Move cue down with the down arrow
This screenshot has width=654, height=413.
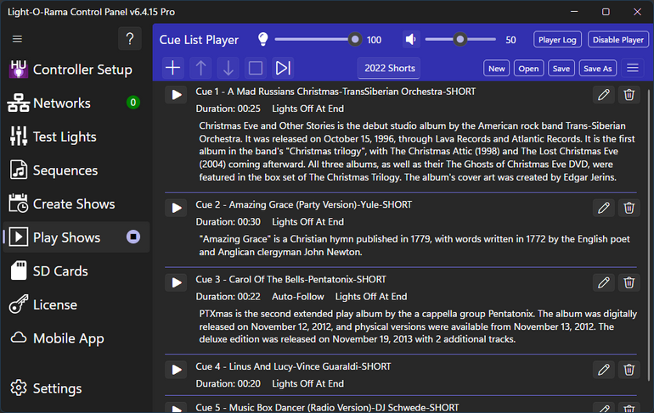pos(228,68)
